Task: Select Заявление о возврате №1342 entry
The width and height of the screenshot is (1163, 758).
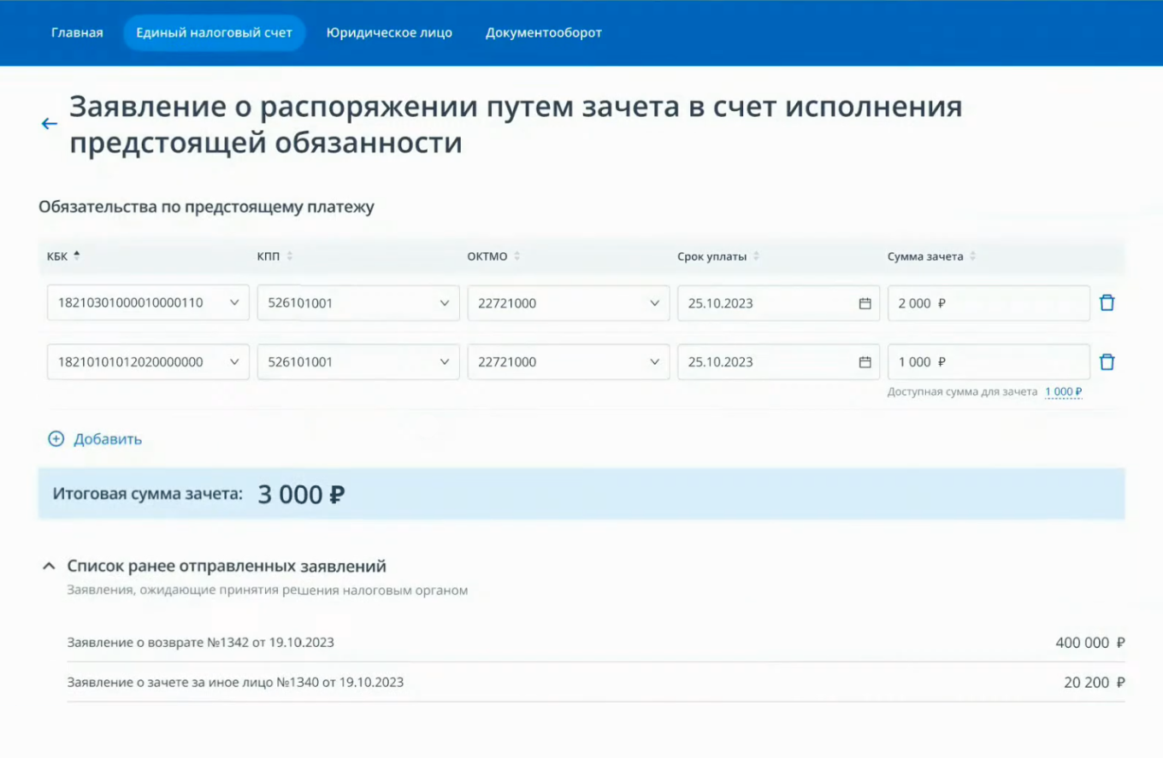Action: click(x=201, y=643)
